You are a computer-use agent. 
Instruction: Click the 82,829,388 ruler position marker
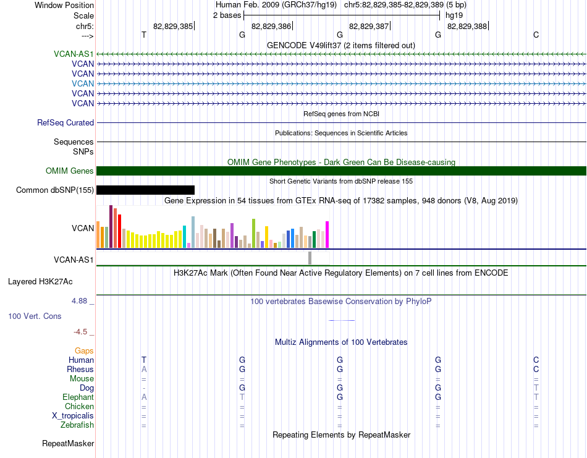467,26
